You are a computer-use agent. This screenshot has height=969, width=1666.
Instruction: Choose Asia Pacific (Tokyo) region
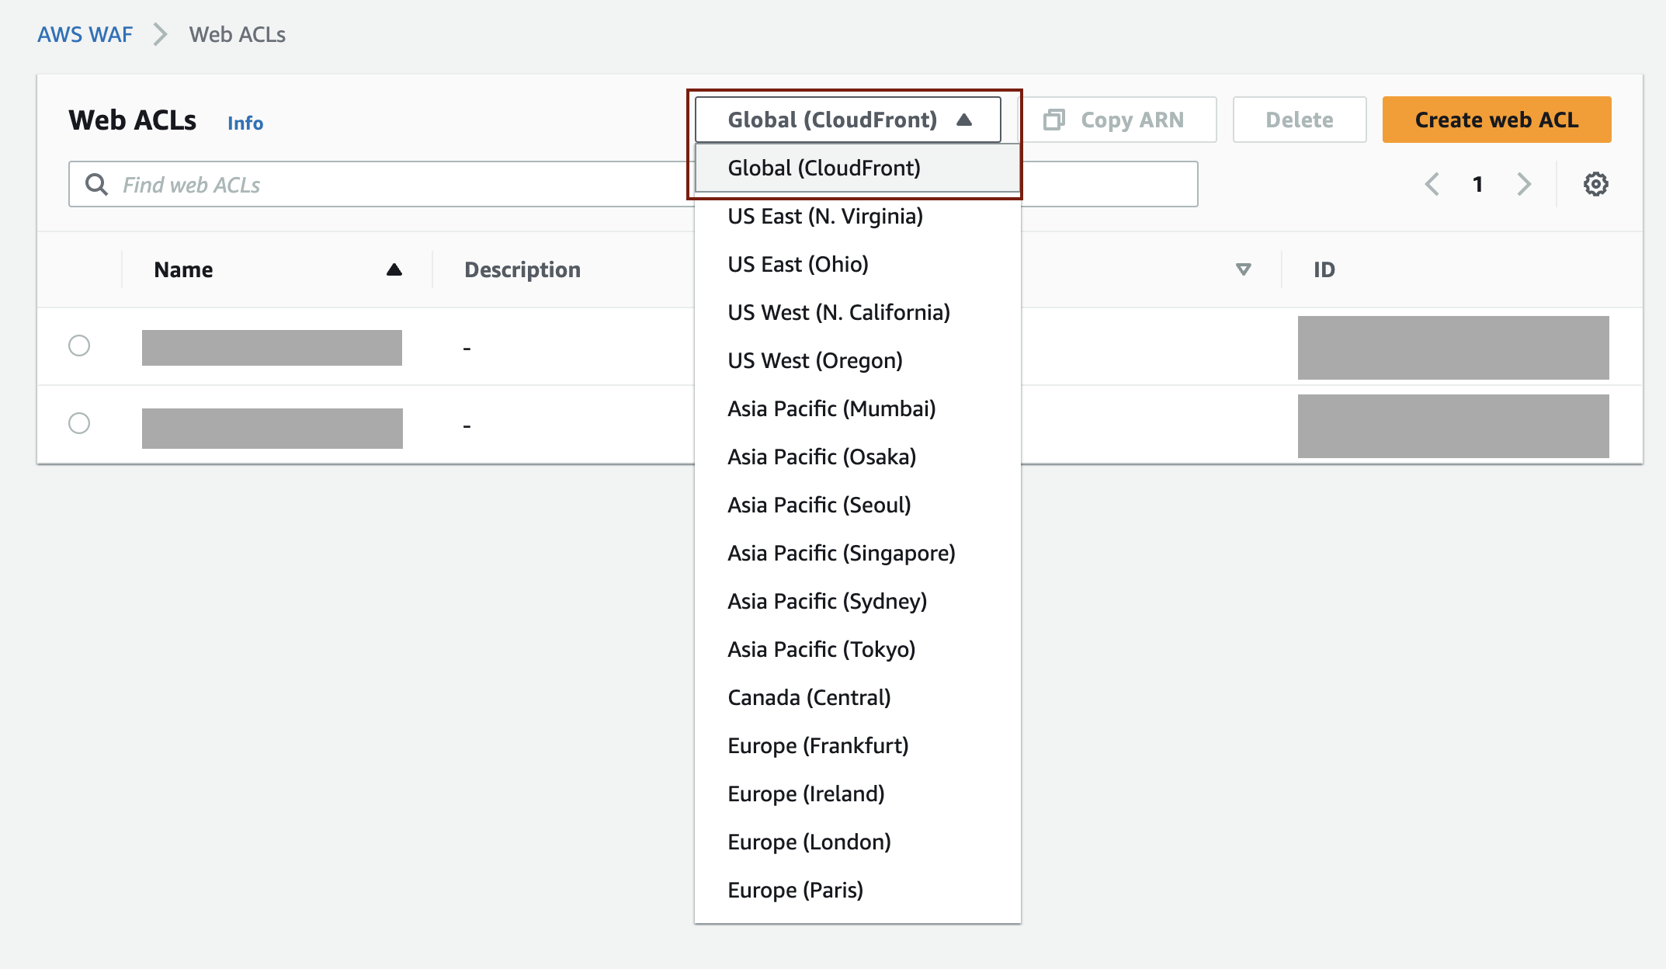point(821,650)
